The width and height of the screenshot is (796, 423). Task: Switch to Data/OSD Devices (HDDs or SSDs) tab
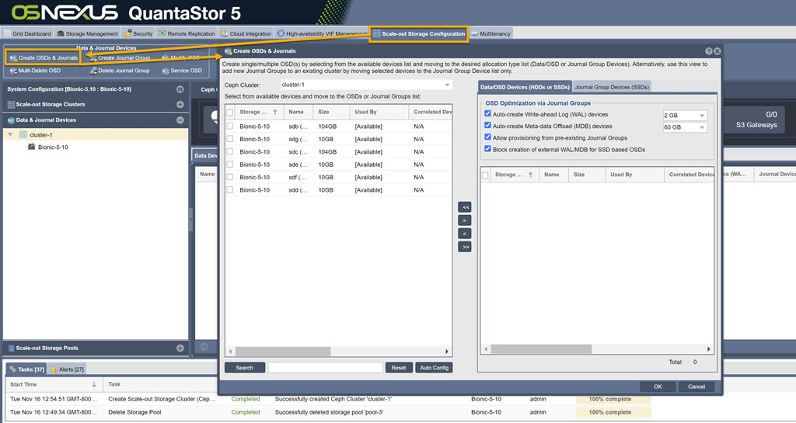pyautogui.click(x=525, y=87)
